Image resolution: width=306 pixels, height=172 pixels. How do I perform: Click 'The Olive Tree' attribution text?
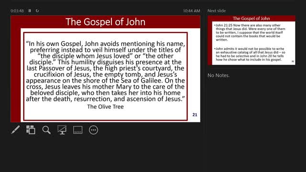[105, 107]
